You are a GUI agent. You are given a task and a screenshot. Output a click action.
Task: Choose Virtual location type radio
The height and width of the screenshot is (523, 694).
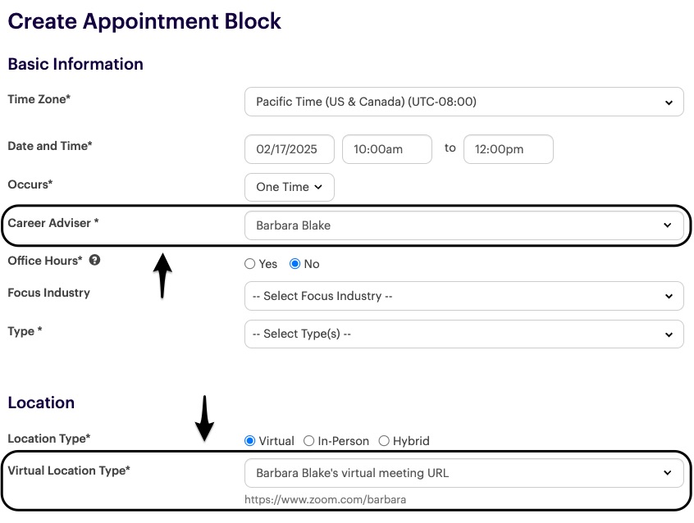coord(250,441)
